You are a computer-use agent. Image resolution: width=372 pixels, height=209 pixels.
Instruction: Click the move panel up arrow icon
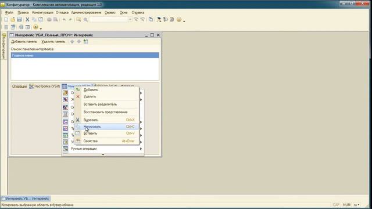click(x=72, y=42)
